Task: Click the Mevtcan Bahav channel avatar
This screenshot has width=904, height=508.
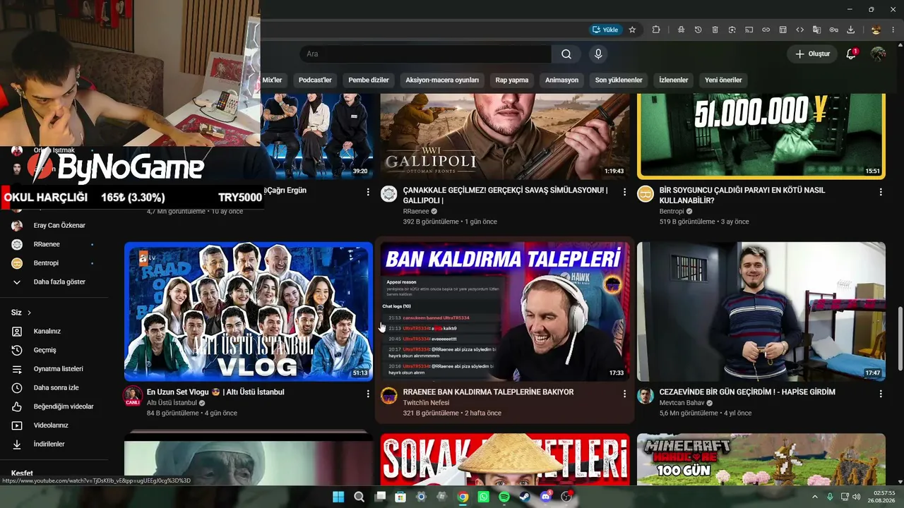Action: 646,396
